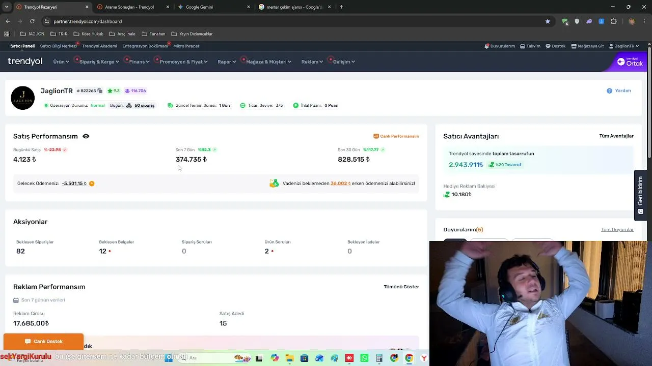Screen dimensions: 652x366
Task: Expand the Promosyon & Fiyat menu
Action: tap(183, 62)
